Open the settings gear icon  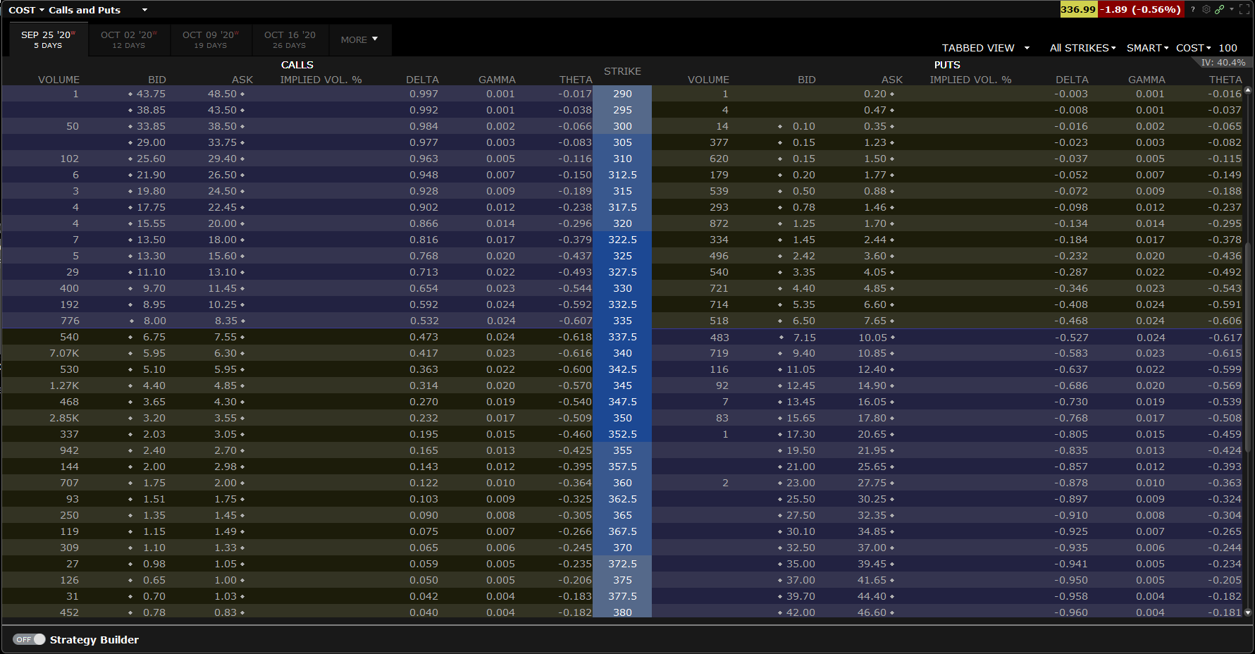tap(1206, 10)
